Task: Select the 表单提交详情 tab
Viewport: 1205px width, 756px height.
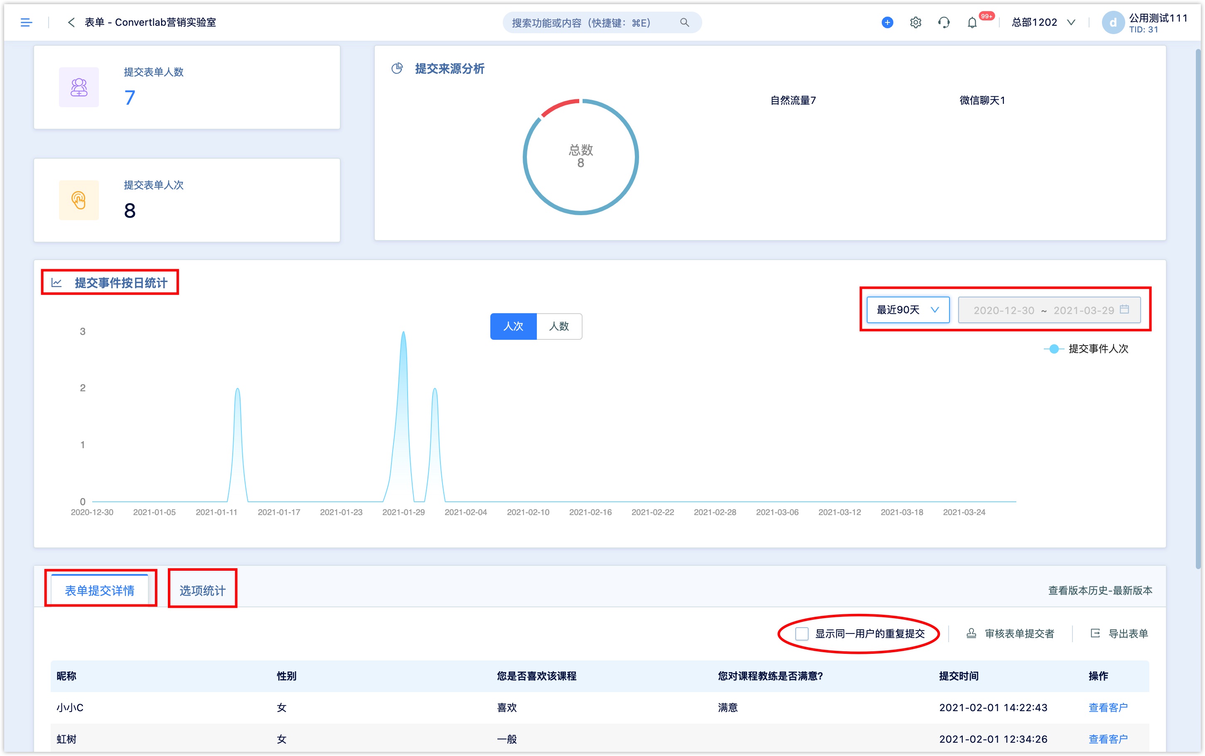Action: pos(99,591)
